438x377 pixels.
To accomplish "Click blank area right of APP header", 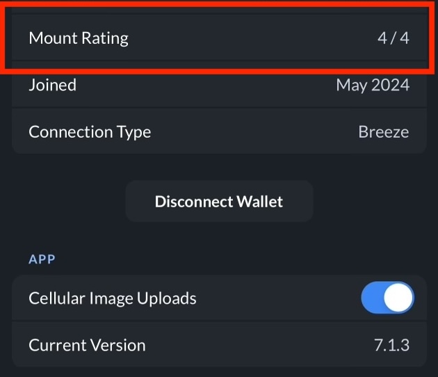I will pos(243,259).
